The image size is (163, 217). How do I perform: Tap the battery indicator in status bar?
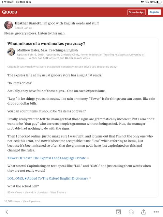[159, 2]
